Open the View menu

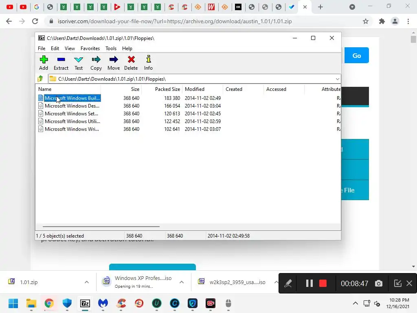click(x=70, y=48)
